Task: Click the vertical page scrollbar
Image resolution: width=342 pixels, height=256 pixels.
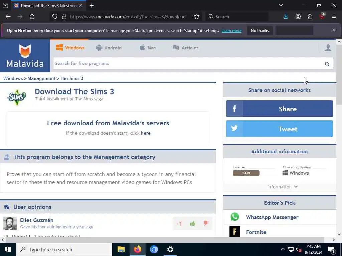Action: click(x=339, y=75)
